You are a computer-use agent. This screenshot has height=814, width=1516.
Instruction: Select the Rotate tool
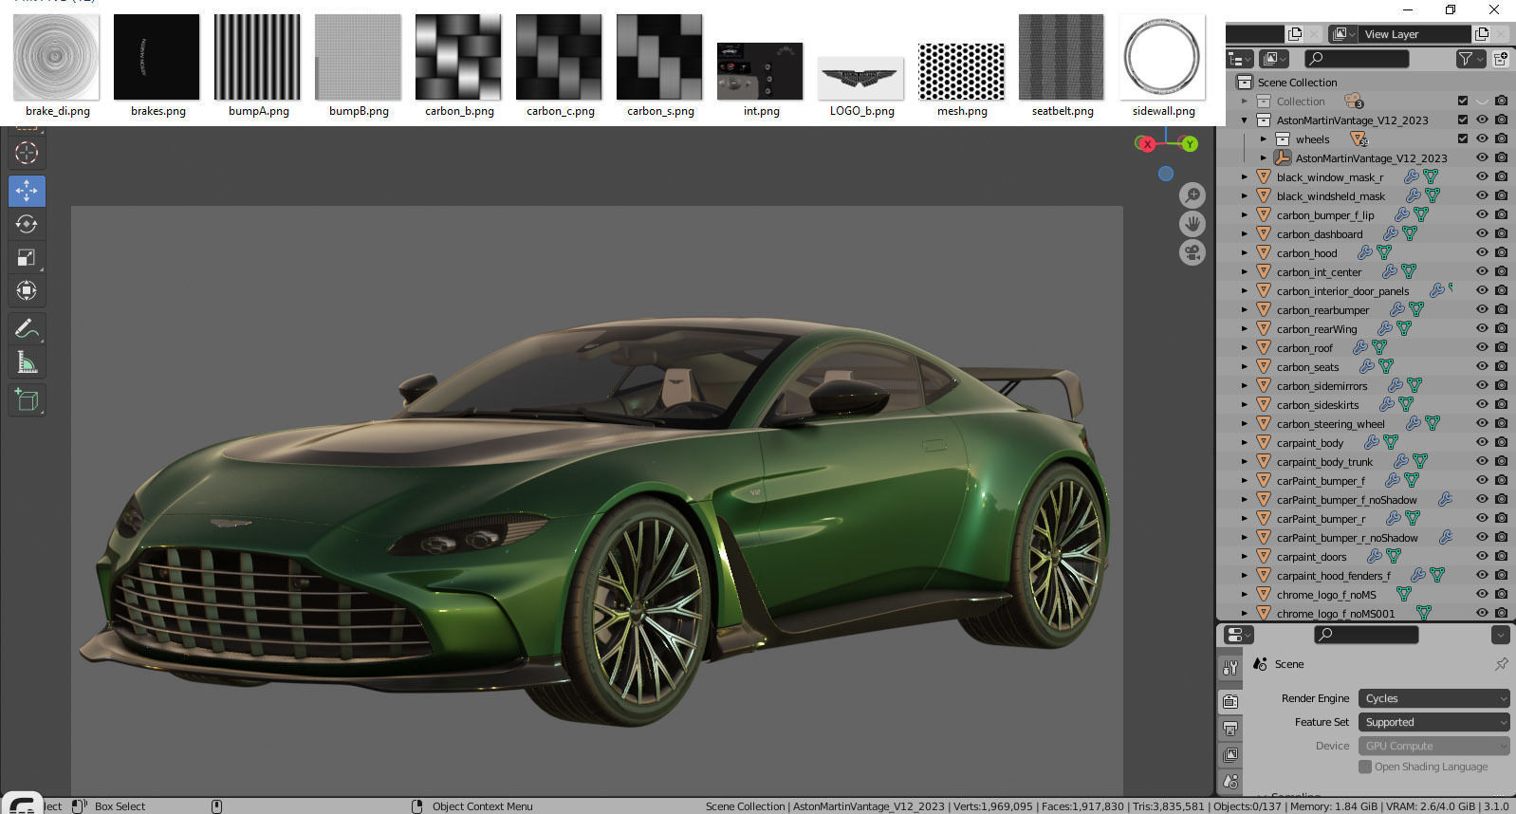[27, 224]
